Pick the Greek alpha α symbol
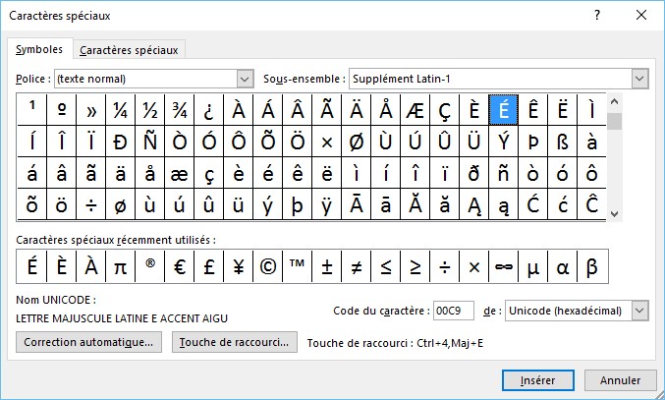The image size is (665, 400). pyautogui.click(x=563, y=266)
